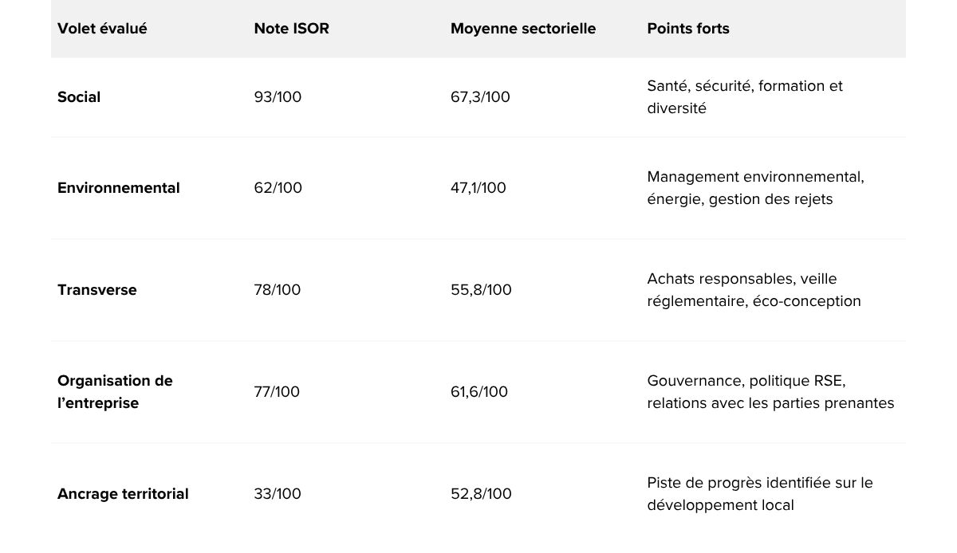
Task: Click the "Achats responsables" strengths cell
Action: point(754,290)
